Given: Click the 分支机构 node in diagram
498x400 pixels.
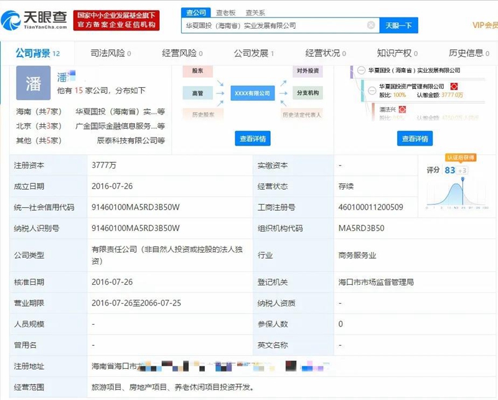Looking at the screenshot, I should coord(308,93).
